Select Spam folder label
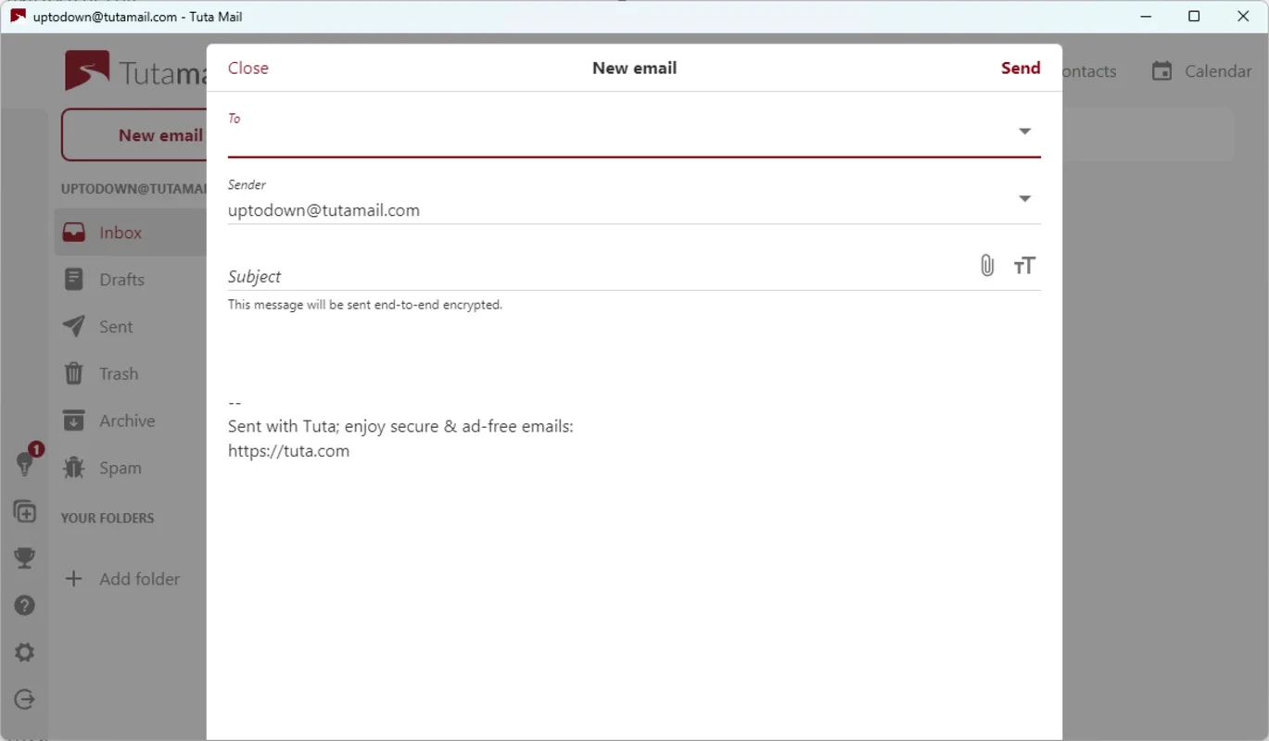Screen dimensions: 1269x741 point(121,468)
